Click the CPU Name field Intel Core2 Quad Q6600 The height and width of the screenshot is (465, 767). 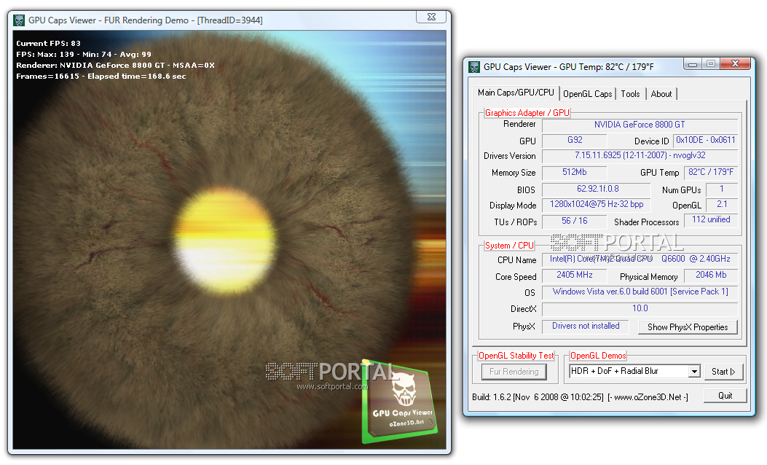640,259
